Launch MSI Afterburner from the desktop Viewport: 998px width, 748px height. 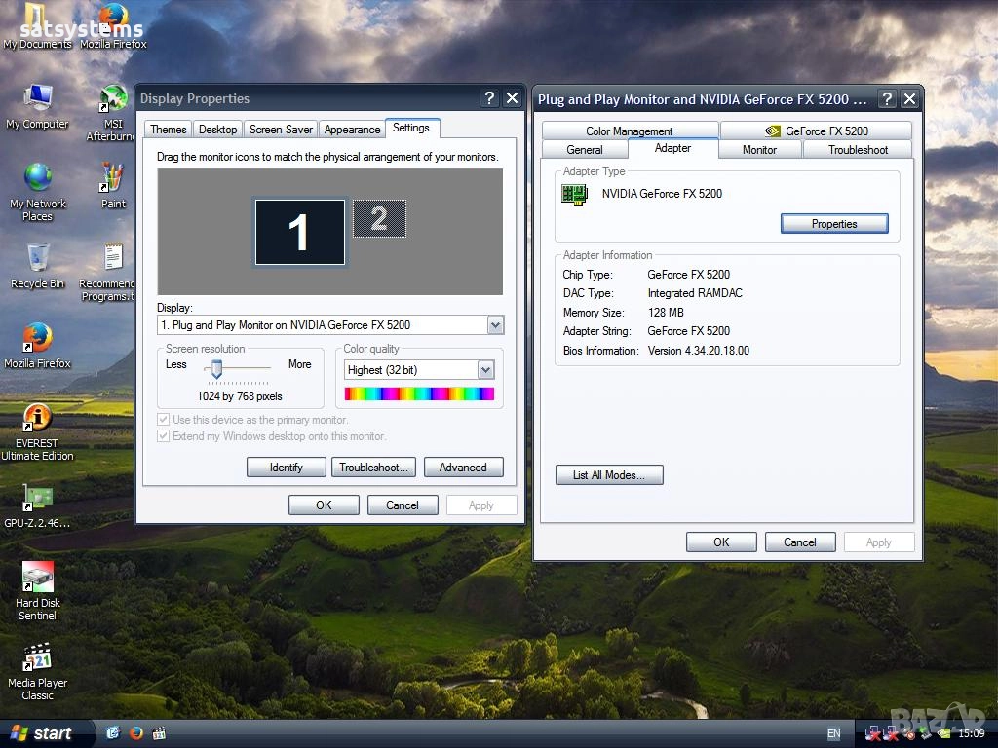(x=113, y=100)
